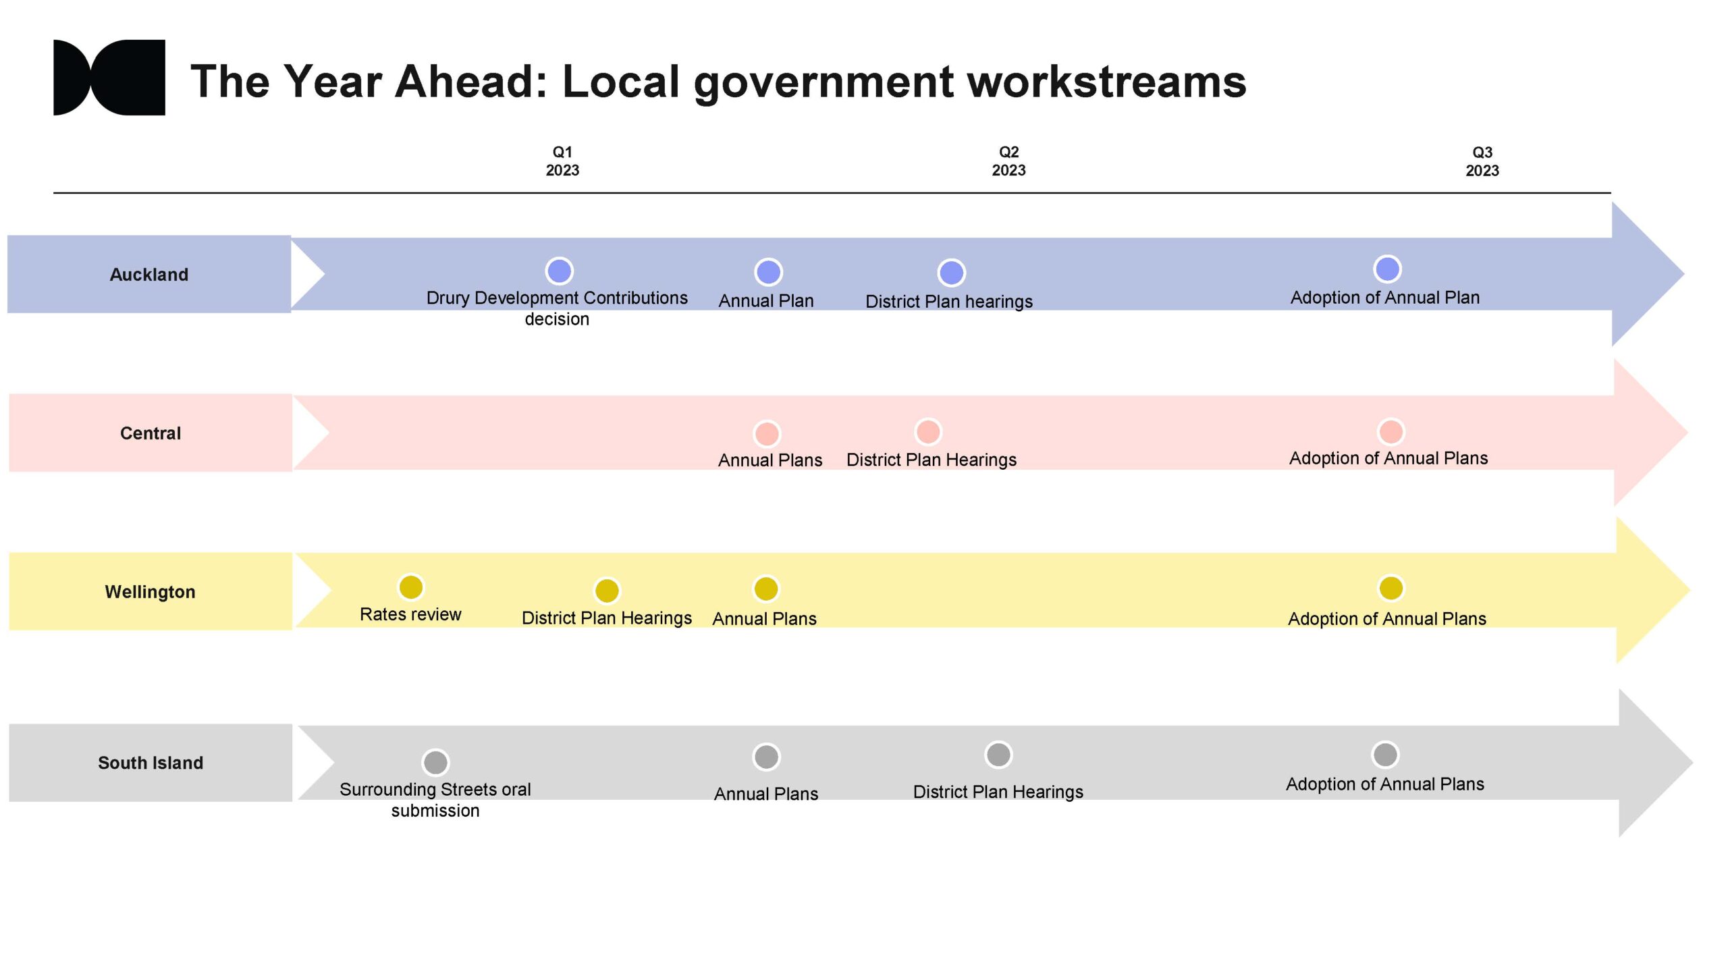Click Wellington's Rates review yellow dot
This screenshot has width=1728, height=972.
point(411,587)
